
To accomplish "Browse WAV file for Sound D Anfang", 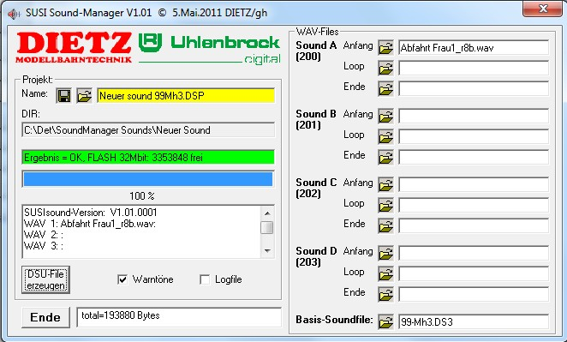I will click(x=385, y=254).
